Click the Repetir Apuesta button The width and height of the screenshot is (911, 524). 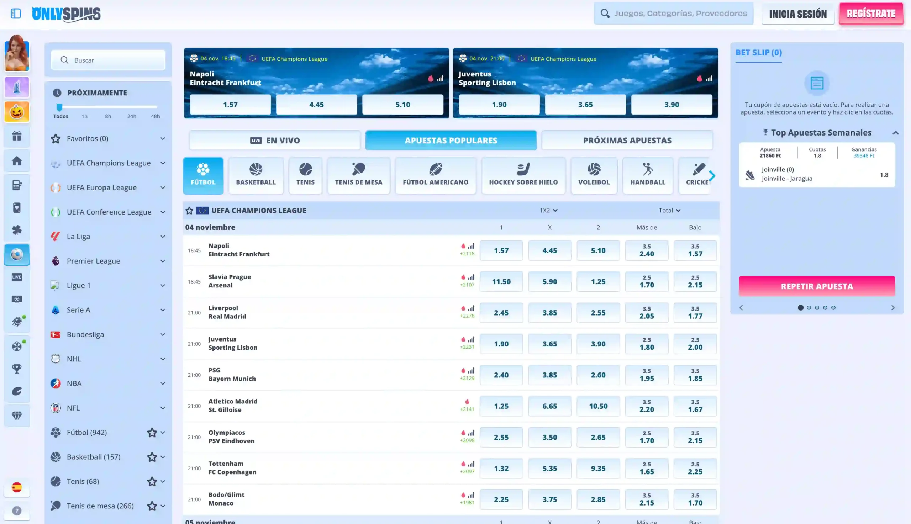point(816,286)
